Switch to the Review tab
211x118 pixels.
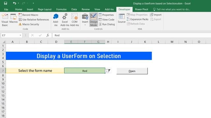(x=86, y=10)
